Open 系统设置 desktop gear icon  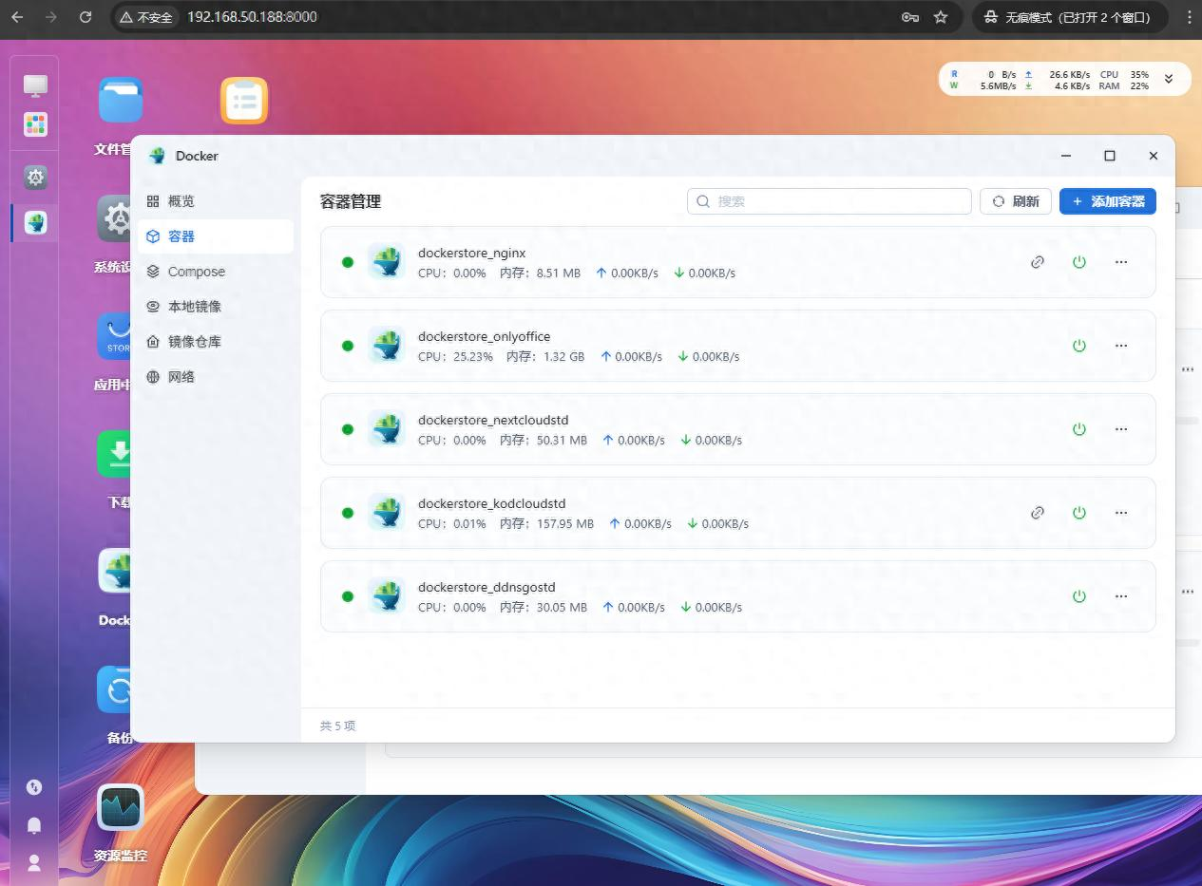click(x=114, y=219)
